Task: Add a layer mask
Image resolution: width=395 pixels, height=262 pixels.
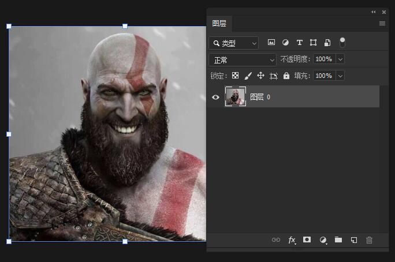Action: click(307, 239)
